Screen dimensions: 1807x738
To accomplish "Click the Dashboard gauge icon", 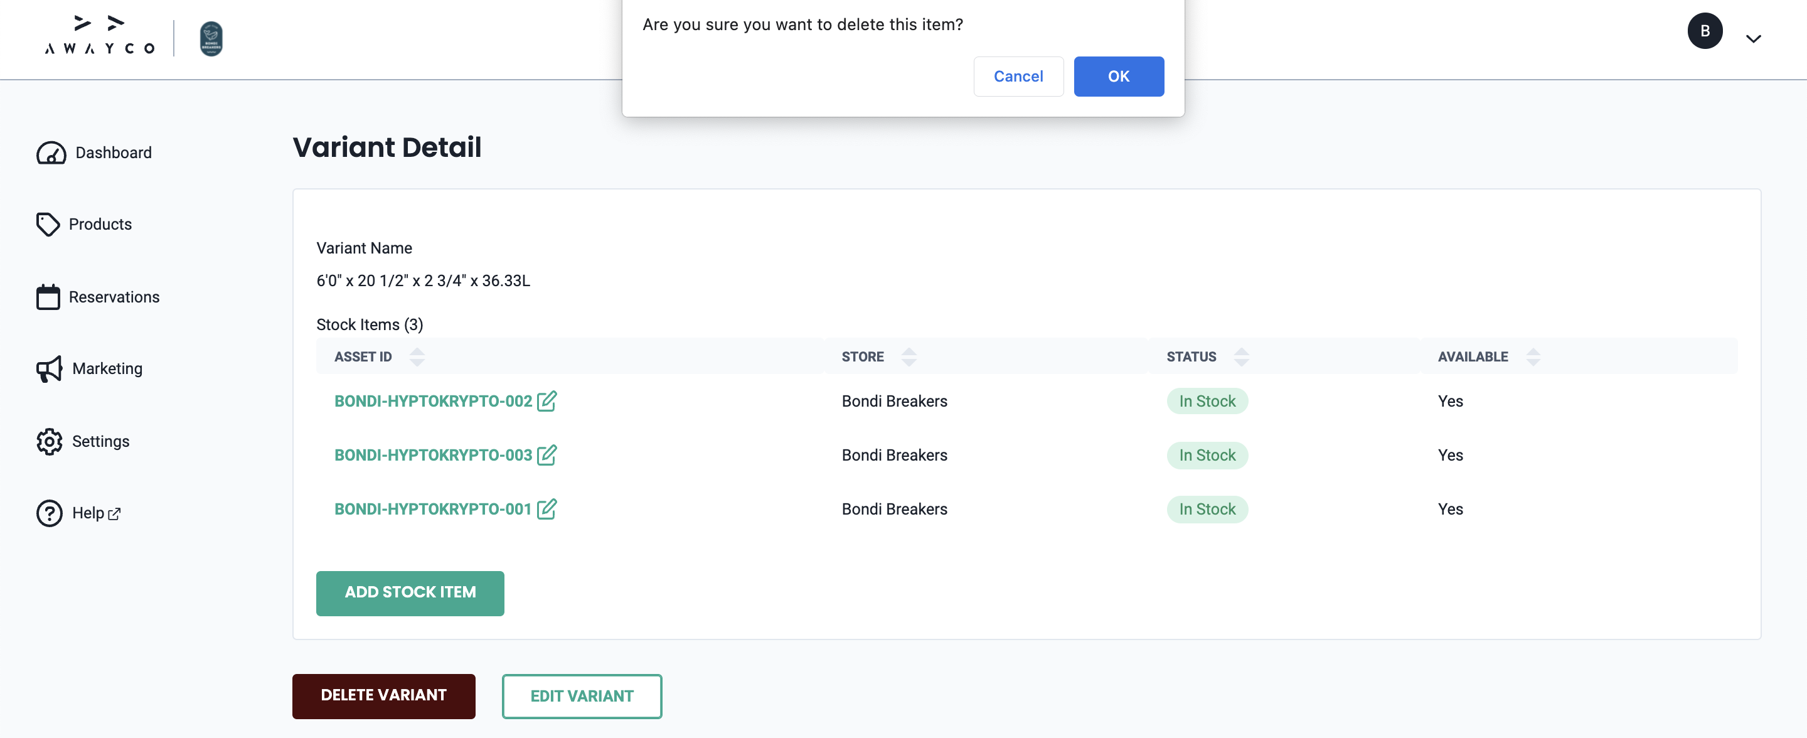I will click(50, 153).
